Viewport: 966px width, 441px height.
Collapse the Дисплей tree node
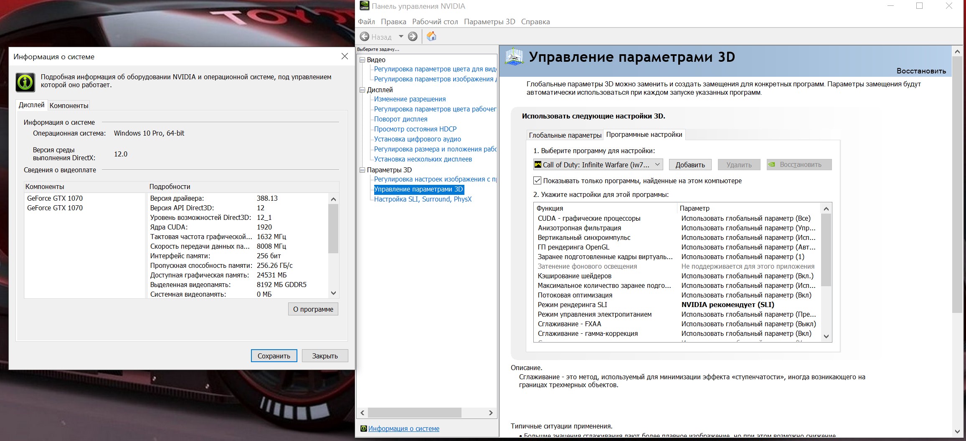pos(363,90)
